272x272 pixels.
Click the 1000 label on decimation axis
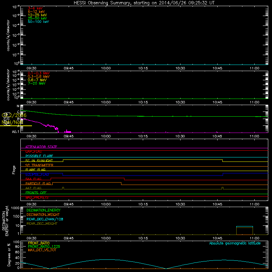click(15, 208)
